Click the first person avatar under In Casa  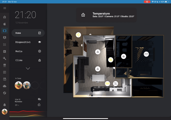pyautogui.click(x=19, y=85)
